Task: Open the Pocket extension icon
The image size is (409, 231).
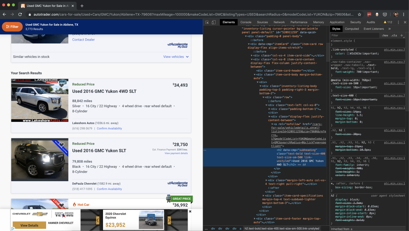Action: tap(385, 14)
